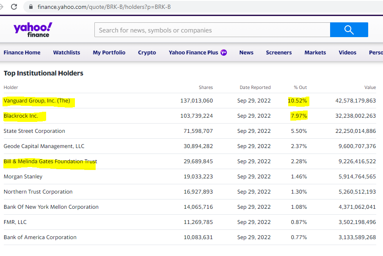Select FMR, LLC holder name

(x=15, y=222)
